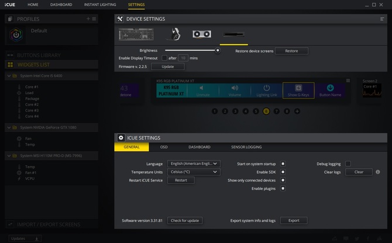Select the Screen 2 Core #1 thumbnail
The width and height of the screenshot is (392, 243).
[x=372, y=91]
